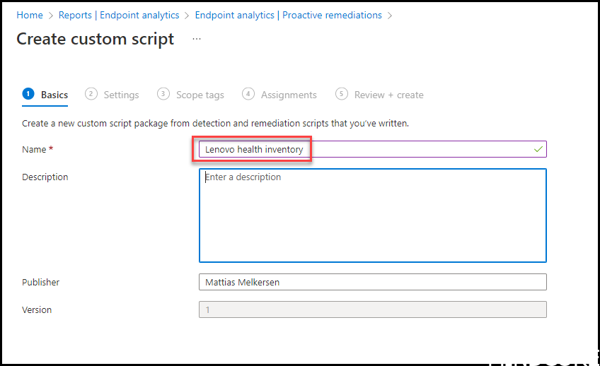The width and height of the screenshot is (600, 366).
Task: Click the step 4 Assignments circle icon
Action: (x=248, y=94)
